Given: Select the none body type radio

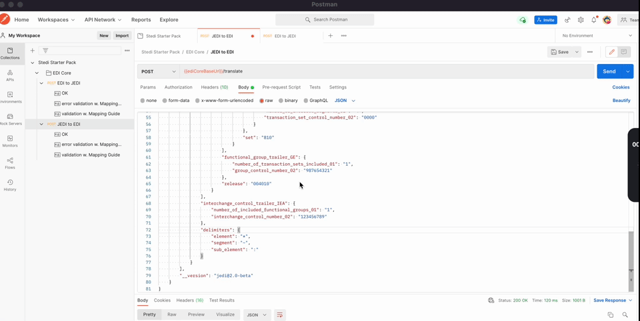Looking at the screenshot, I should [x=143, y=101].
